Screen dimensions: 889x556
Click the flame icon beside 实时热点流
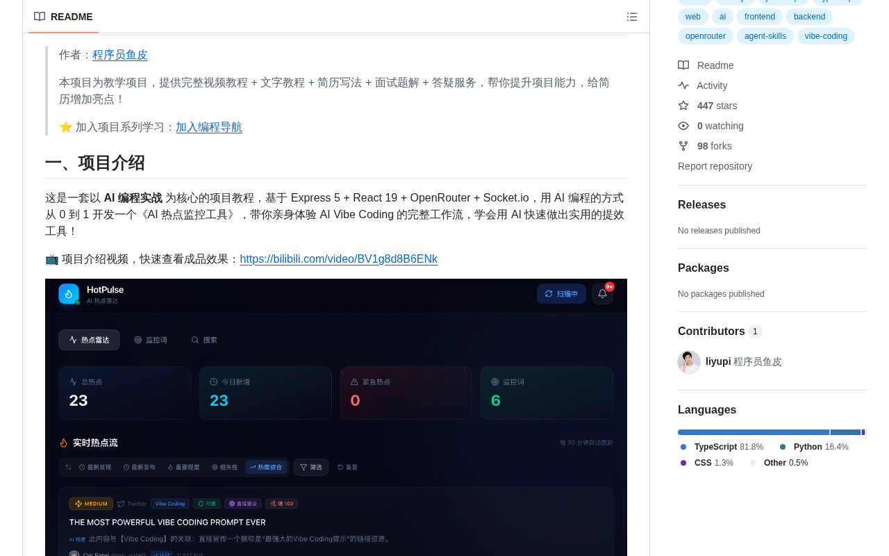pyautogui.click(x=64, y=443)
